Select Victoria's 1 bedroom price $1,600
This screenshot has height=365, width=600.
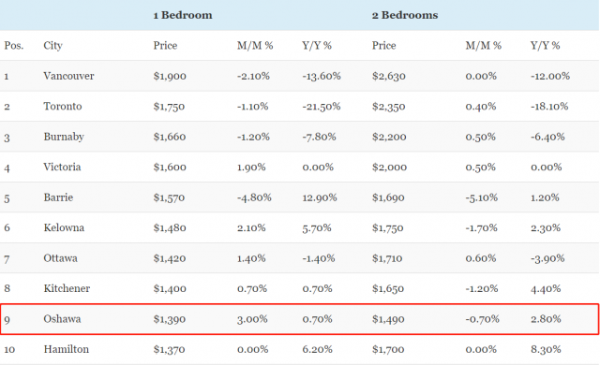pos(170,168)
